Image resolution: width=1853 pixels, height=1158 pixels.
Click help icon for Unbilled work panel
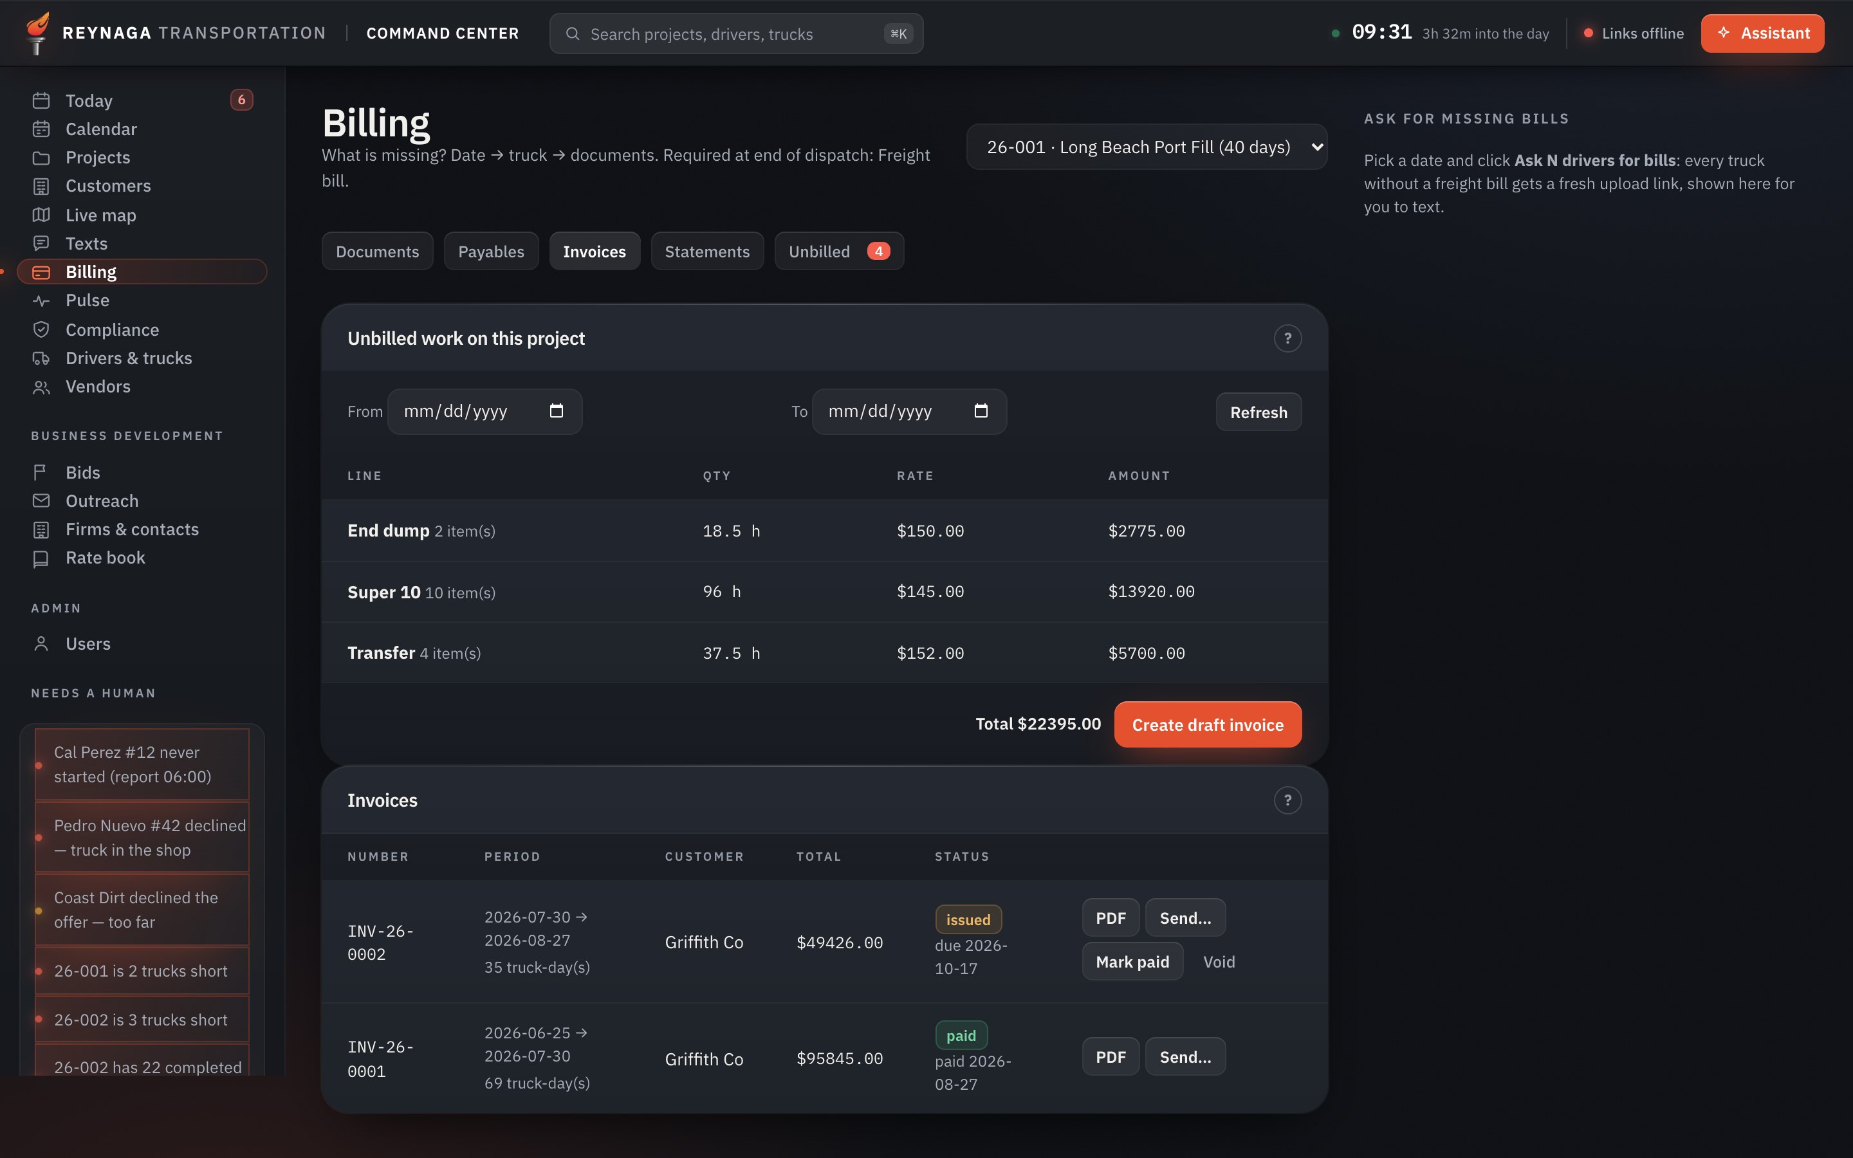(1287, 338)
